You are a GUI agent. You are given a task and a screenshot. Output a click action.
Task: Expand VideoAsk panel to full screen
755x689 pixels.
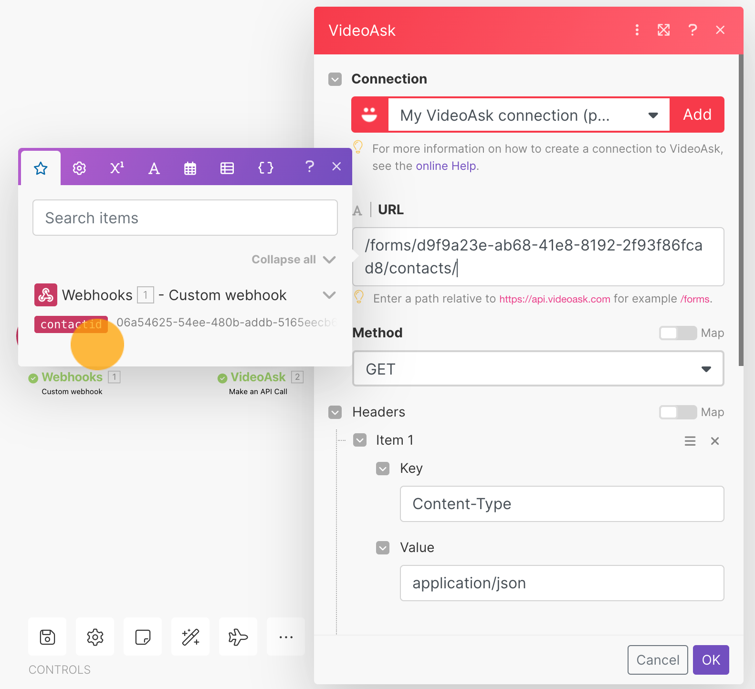(x=664, y=30)
